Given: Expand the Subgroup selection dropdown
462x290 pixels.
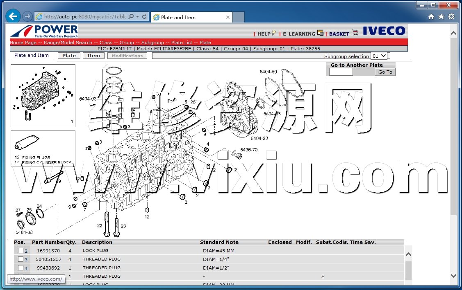Looking at the screenshot, I should click(379, 56).
